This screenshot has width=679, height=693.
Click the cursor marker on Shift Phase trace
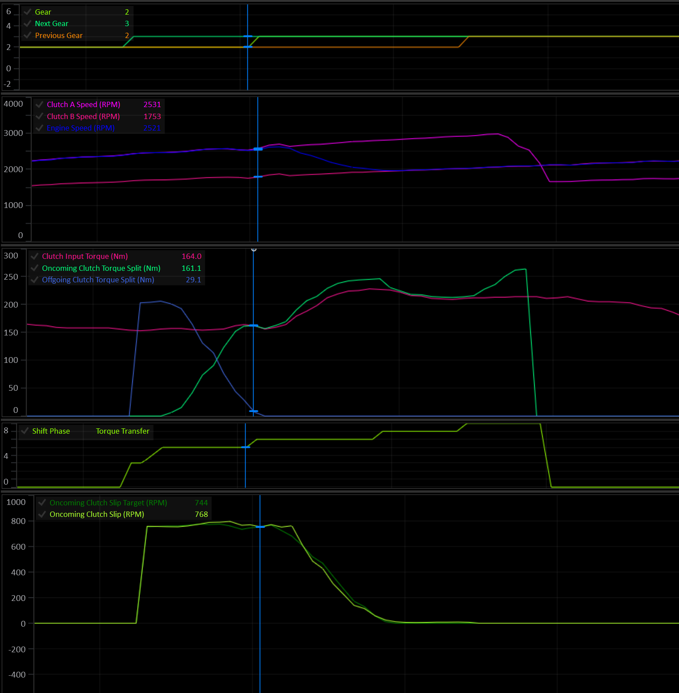[246, 447]
